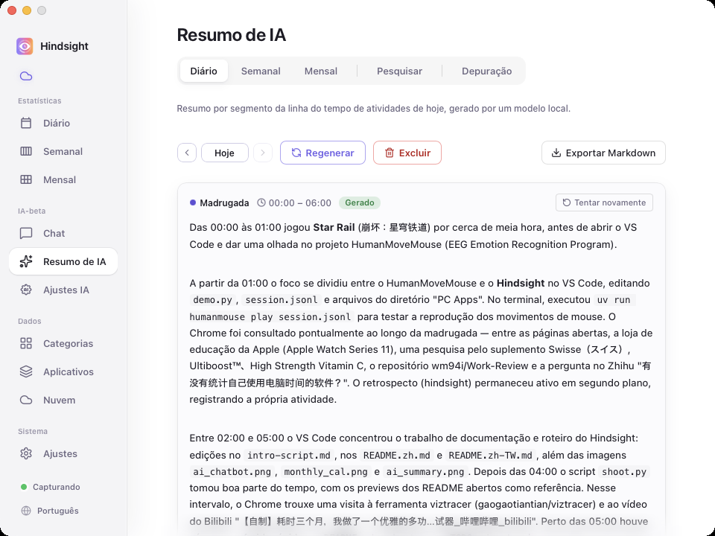Click the green Capturando status dot
Image resolution: width=715 pixels, height=536 pixels.
click(24, 487)
